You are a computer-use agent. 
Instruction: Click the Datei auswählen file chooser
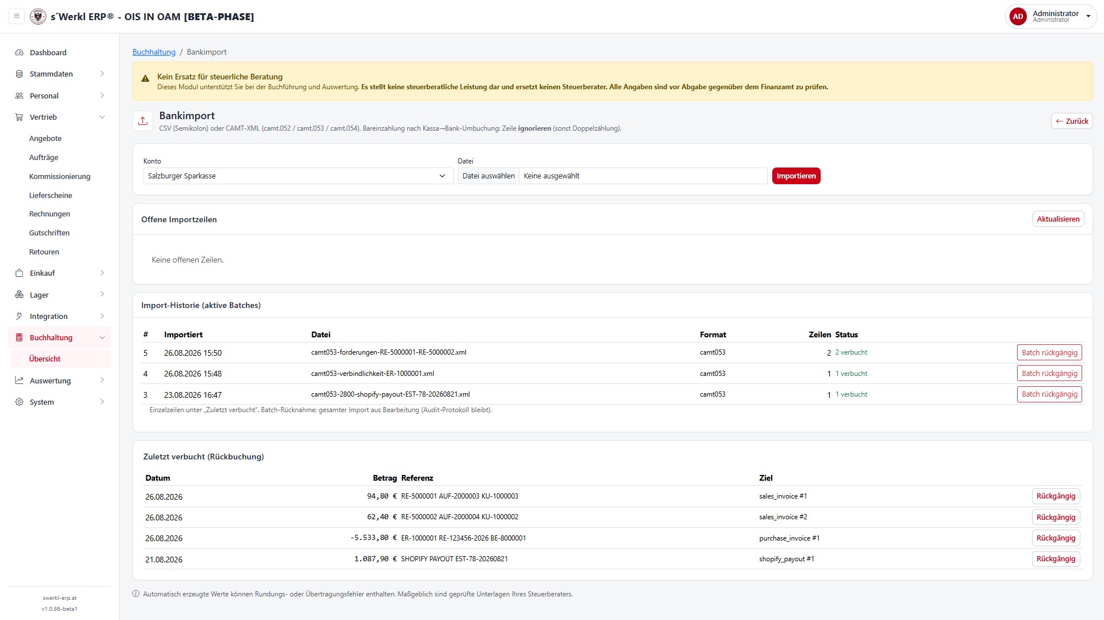click(x=488, y=176)
